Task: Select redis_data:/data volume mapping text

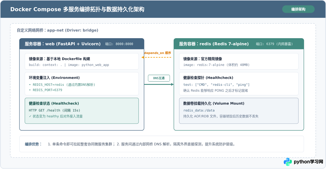Action: pyautogui.click(x=199, y=110)
